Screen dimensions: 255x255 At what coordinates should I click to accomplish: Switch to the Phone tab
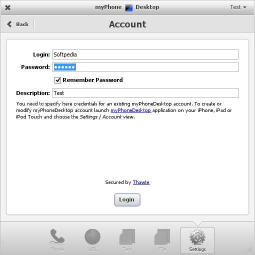tap(57, 240)
